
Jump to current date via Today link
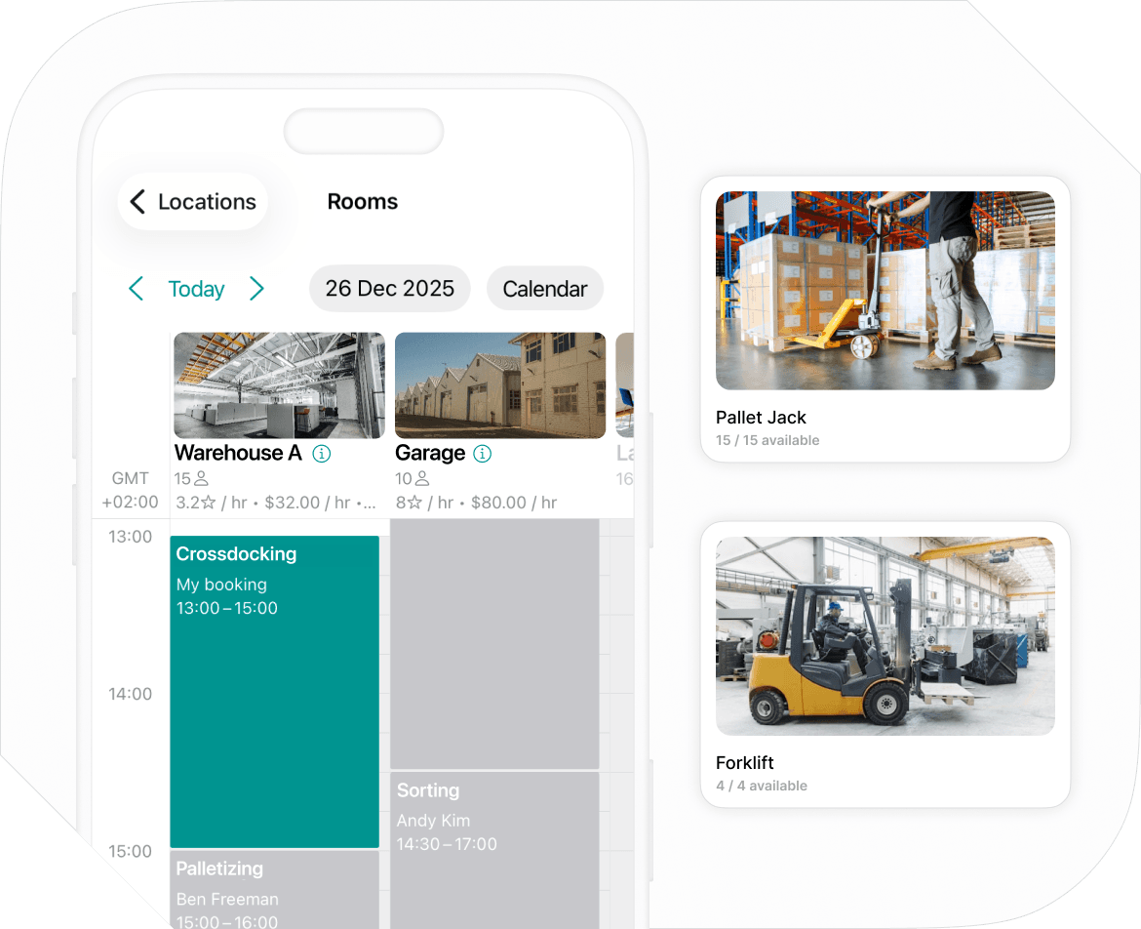click(196, 289)
